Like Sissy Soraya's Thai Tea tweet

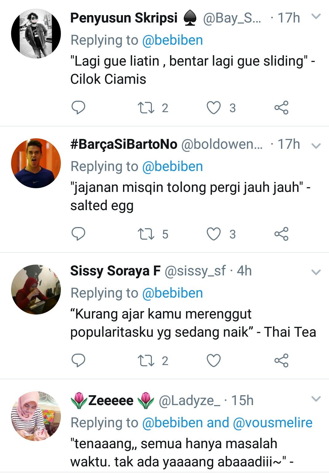tap(213, 360)
